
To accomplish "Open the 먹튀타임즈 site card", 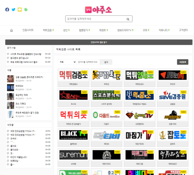I will coord(173,157).
